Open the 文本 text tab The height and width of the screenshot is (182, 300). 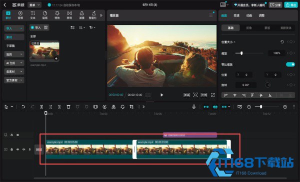[x=32, y=15]
